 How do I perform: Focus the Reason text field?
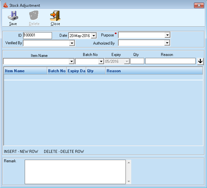click(170, 61)
